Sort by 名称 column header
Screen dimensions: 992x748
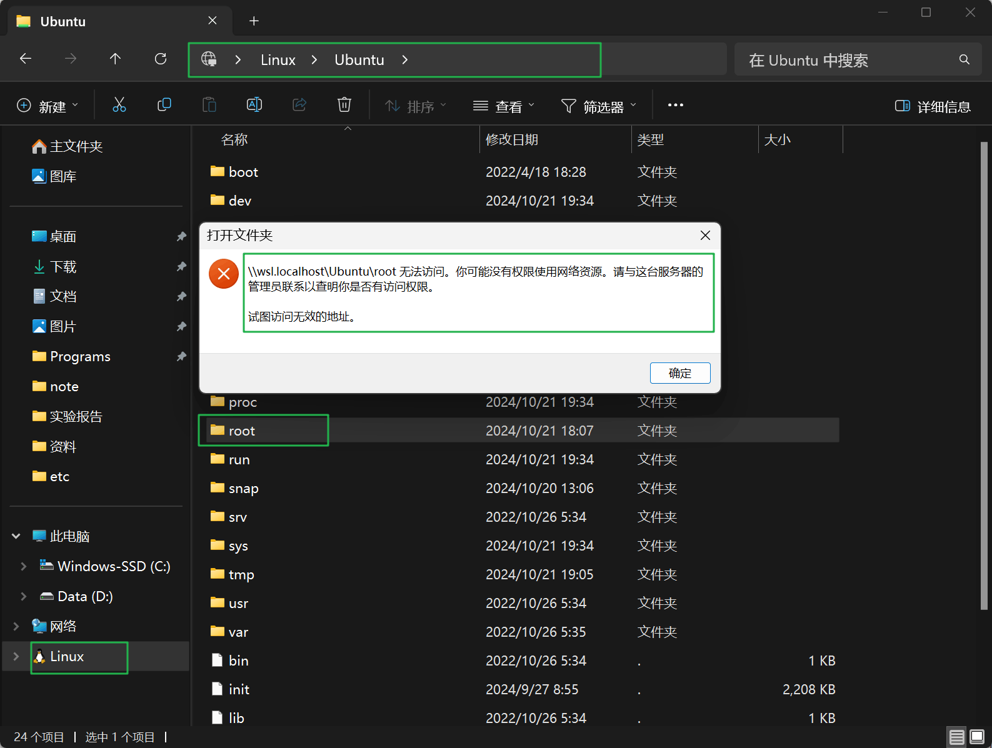[234, 139]
